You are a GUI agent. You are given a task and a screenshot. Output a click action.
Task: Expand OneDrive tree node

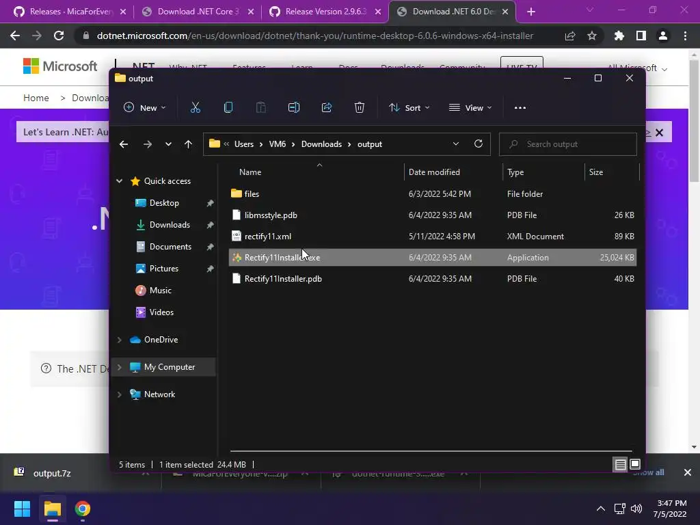click(x=119, y=340)
